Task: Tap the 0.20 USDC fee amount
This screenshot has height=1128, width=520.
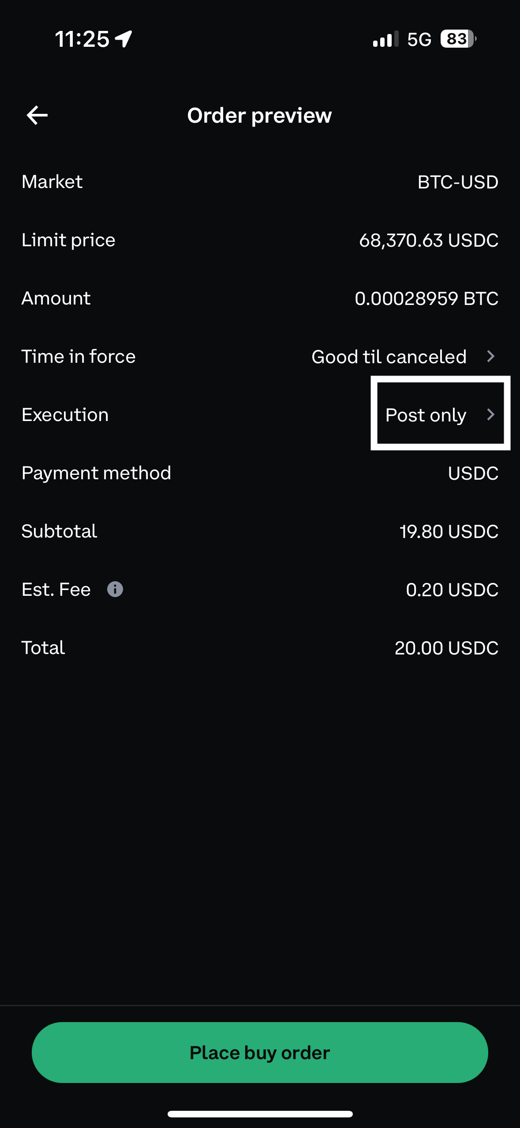Action: tap(452, 590)
